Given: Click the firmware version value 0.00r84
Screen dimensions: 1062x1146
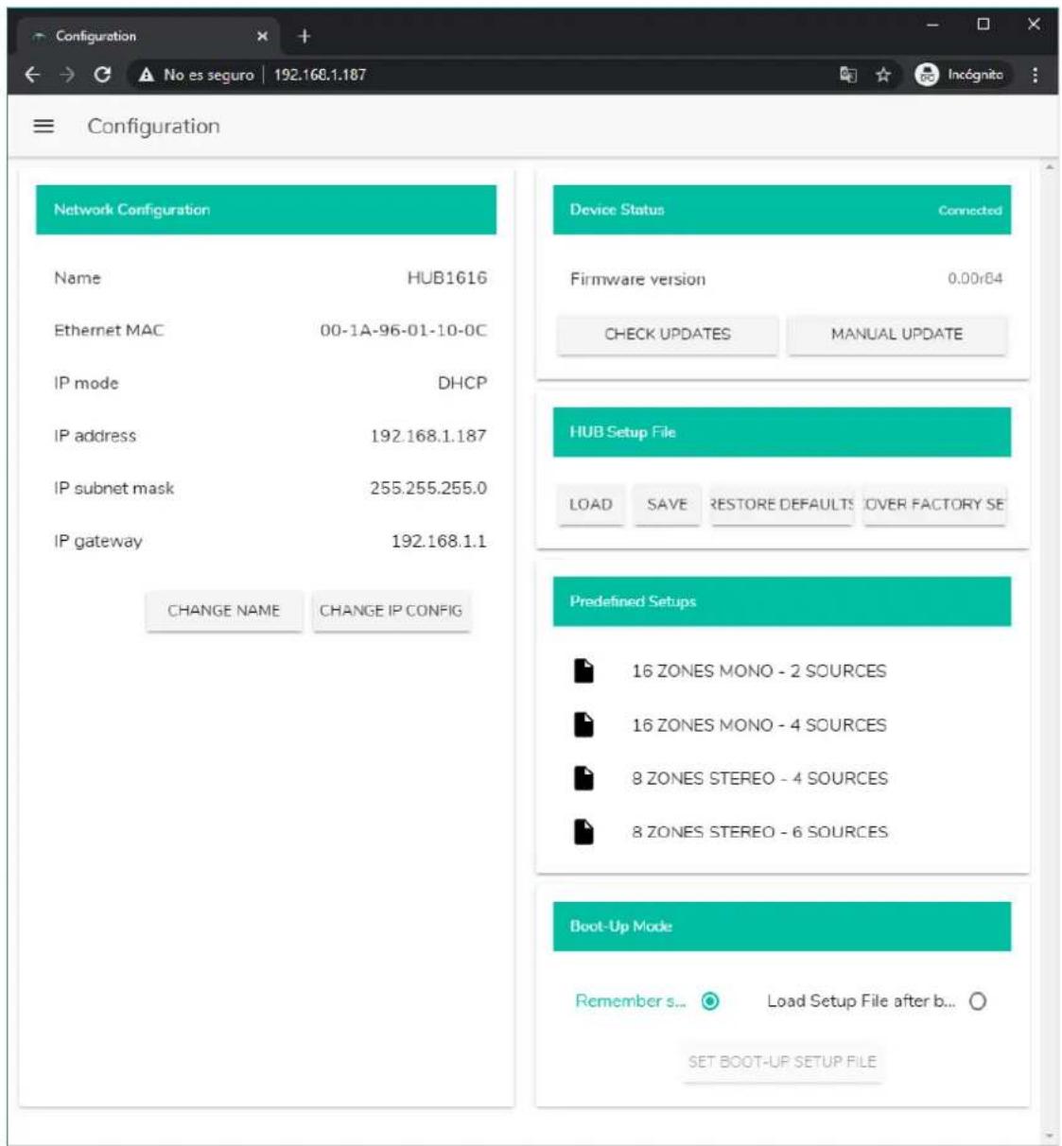Looking at the screenshot, I should (975, 278).
